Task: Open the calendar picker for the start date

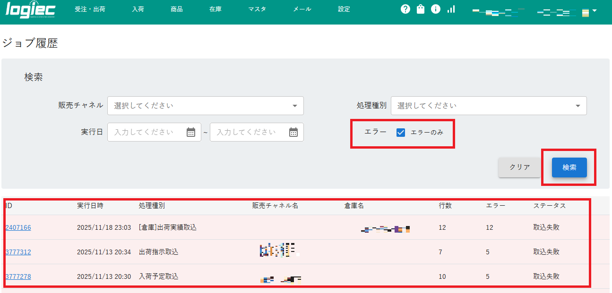Action: (190, 132)
